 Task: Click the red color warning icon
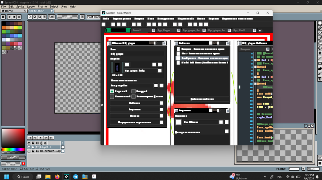pos(23,164)
